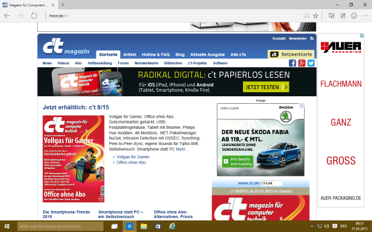Open a new tab with plus button
The image size is (372, 232).
click(63, 5)
